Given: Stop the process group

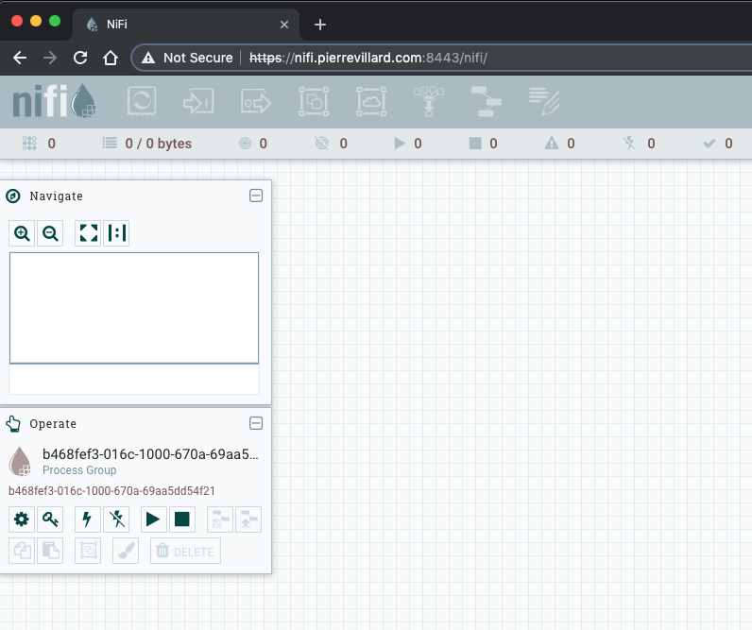Looking at the screenshot, I should (x=182, y=519).
